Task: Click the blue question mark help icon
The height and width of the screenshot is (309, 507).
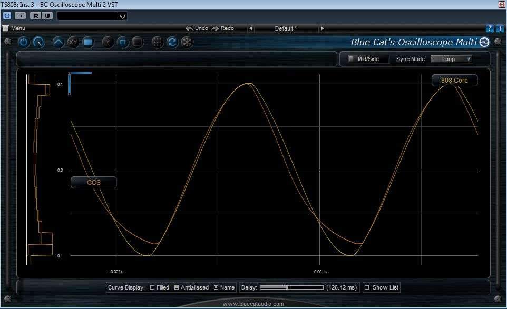Action: click(490, 28)
